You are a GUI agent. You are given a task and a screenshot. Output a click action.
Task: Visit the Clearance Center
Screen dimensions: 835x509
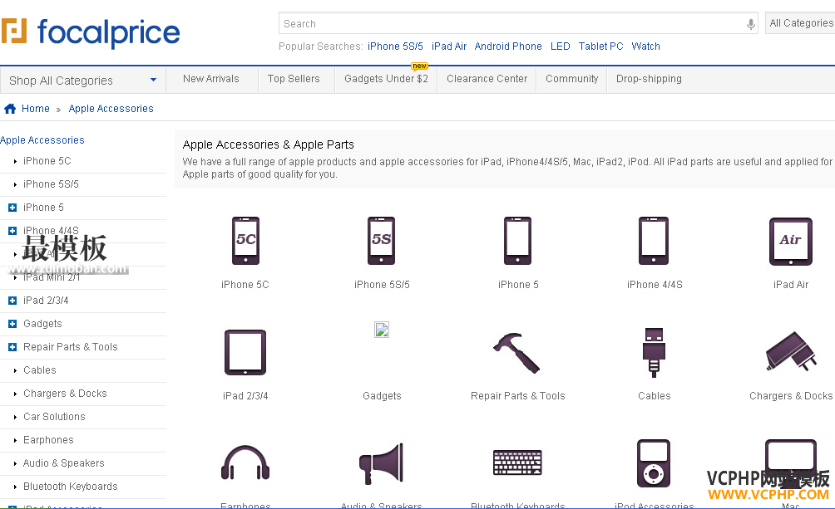[487, 79]
